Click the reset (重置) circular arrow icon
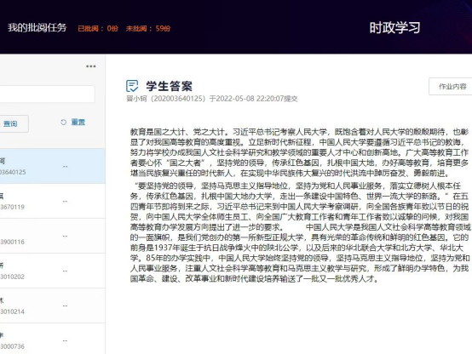This screenshot has height=354, width=472. tap(64, 122)
